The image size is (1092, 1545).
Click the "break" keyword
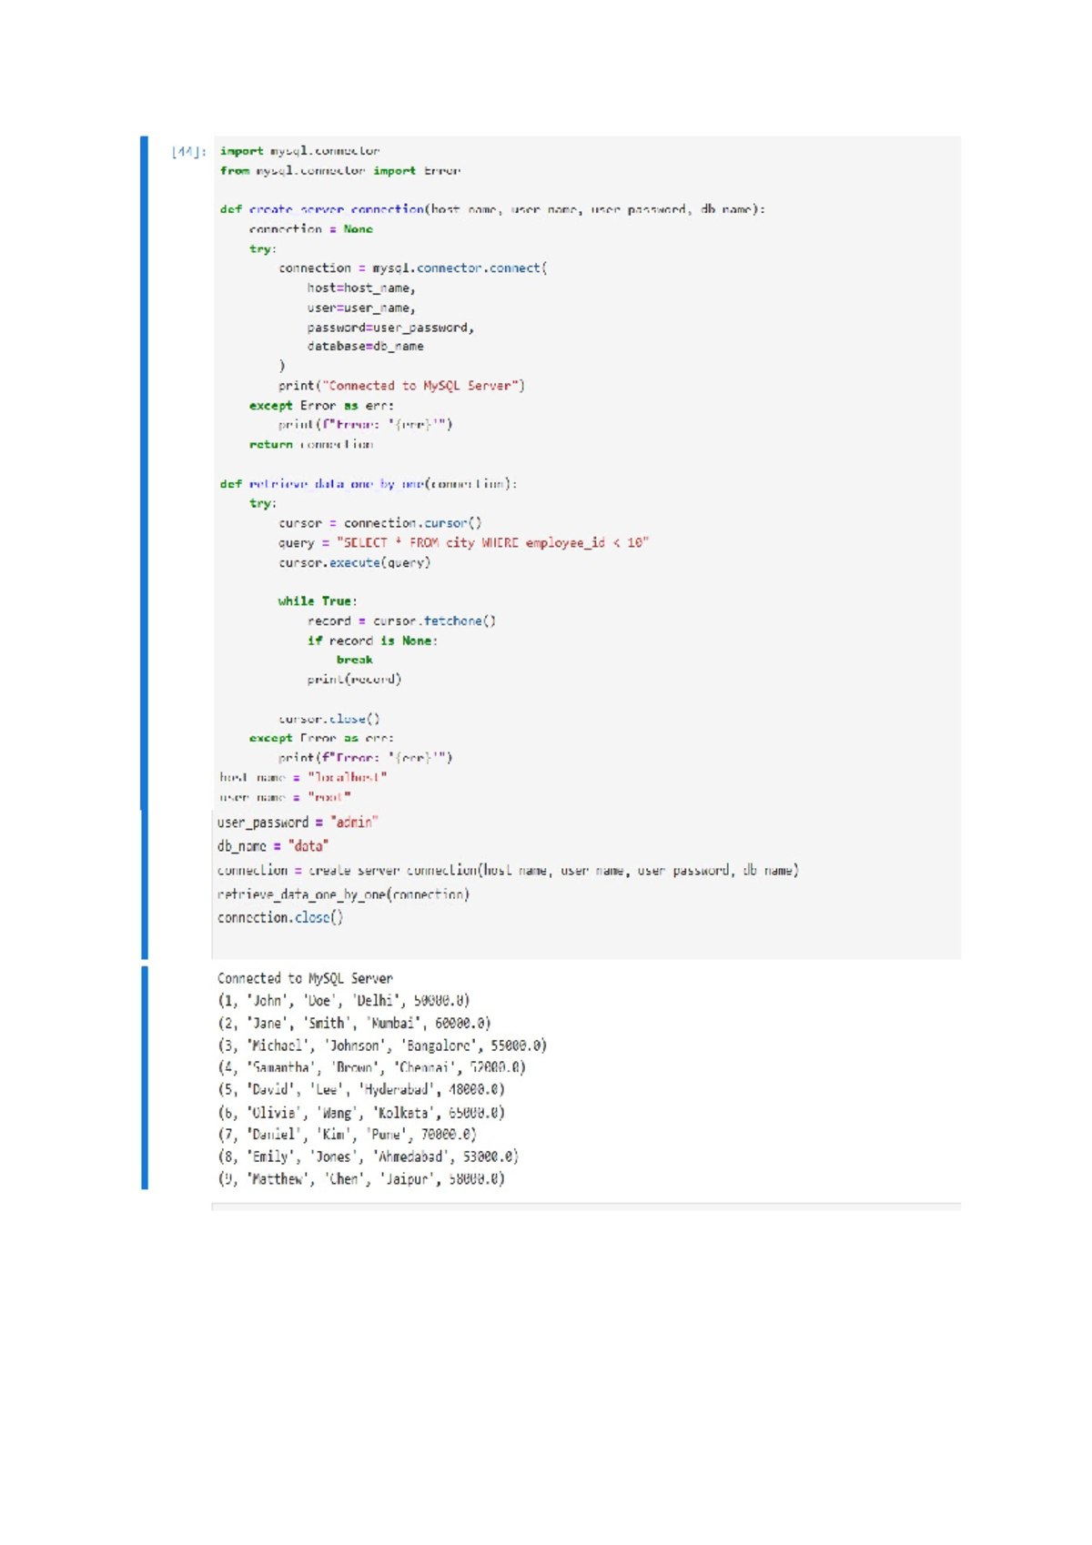point(354,661)
